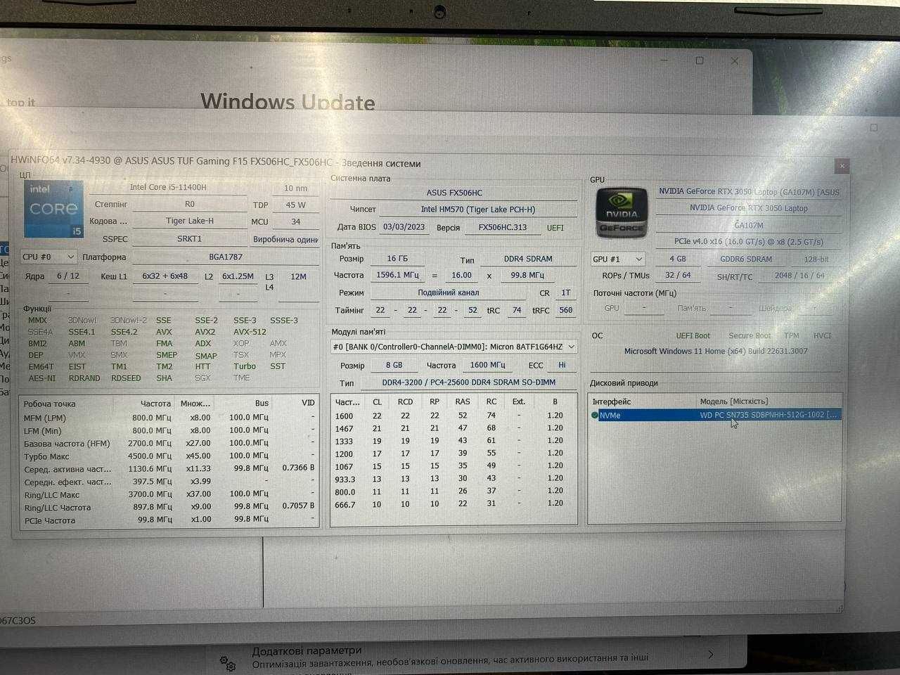Click the BGA1787 platform field
Screen dimensions: 900x675
coord(225,257)
